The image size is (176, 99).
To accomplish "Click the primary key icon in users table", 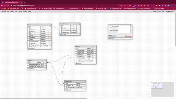I will pyautogui.click(x=28, y=27).
